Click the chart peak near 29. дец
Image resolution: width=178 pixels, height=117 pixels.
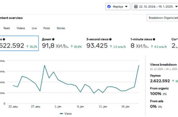pos(44,65)
